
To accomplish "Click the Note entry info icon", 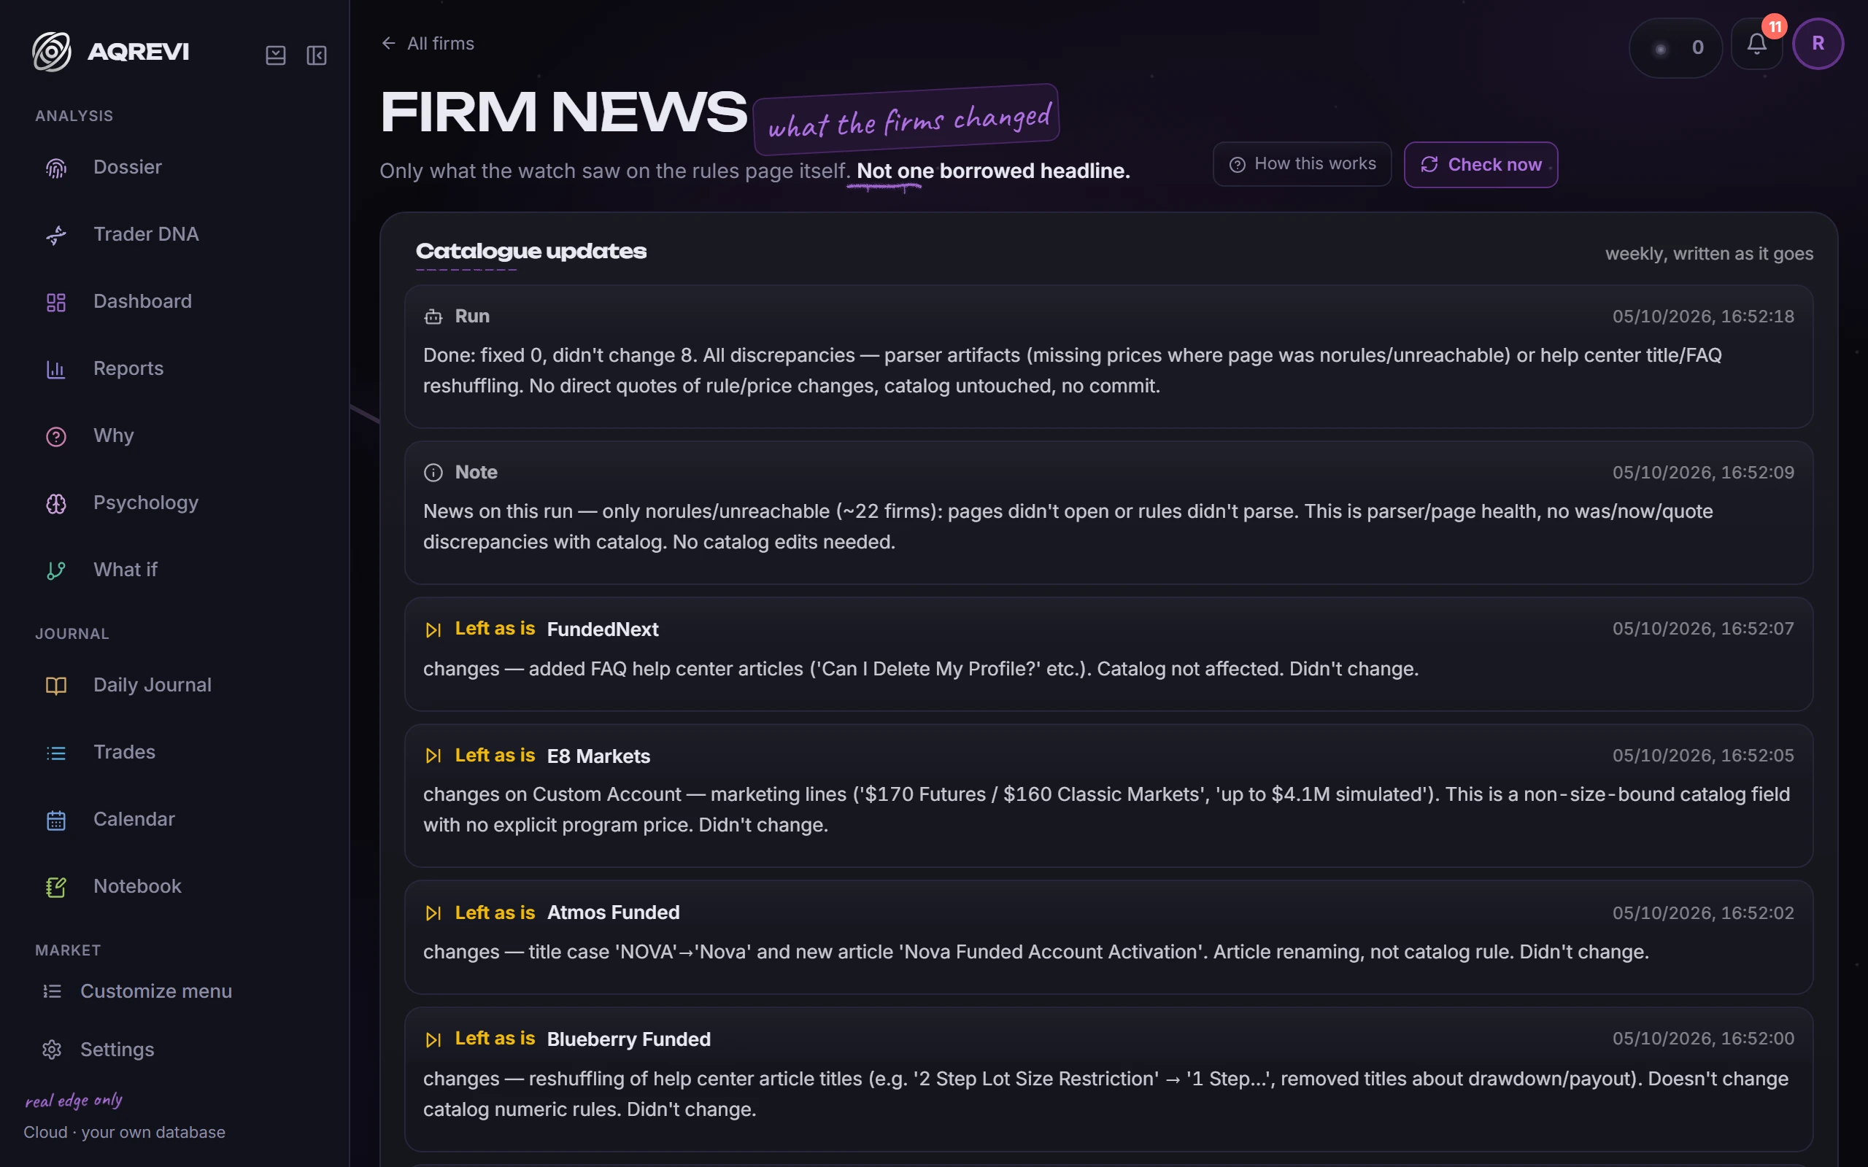I will [433, 473].
